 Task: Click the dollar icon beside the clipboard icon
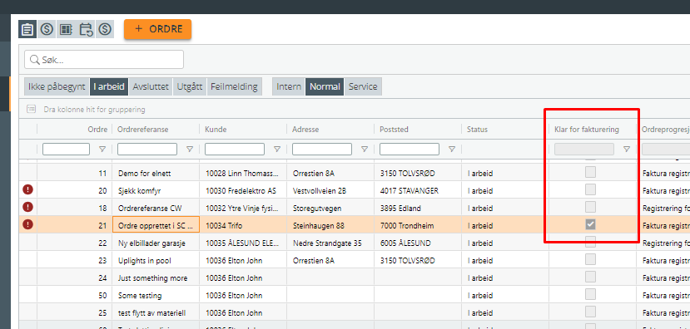(47, 29)
